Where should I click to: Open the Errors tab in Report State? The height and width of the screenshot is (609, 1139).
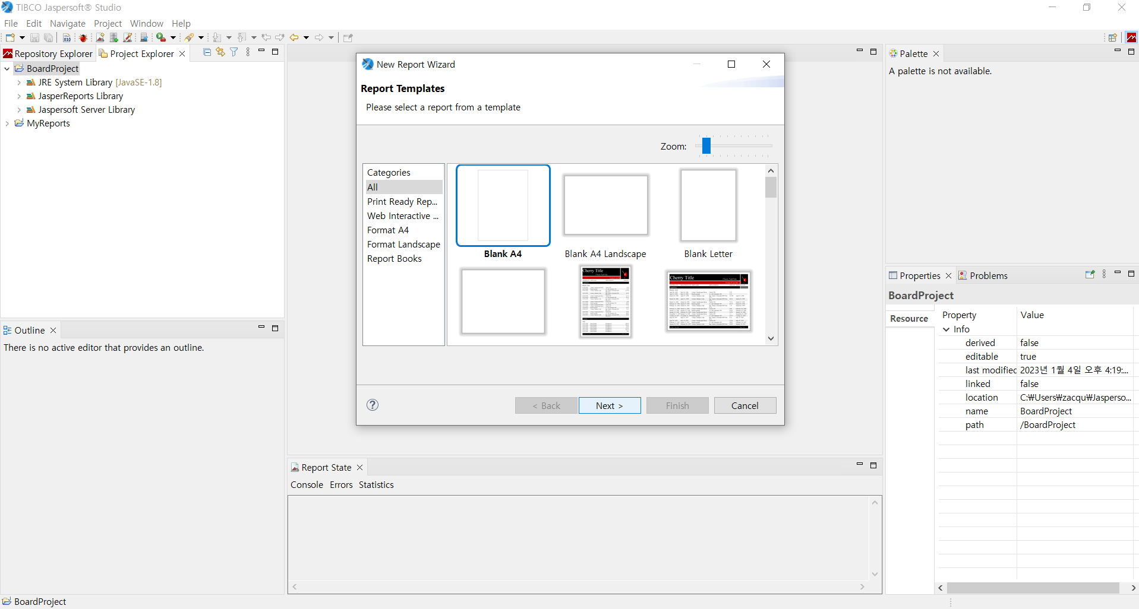341,485
